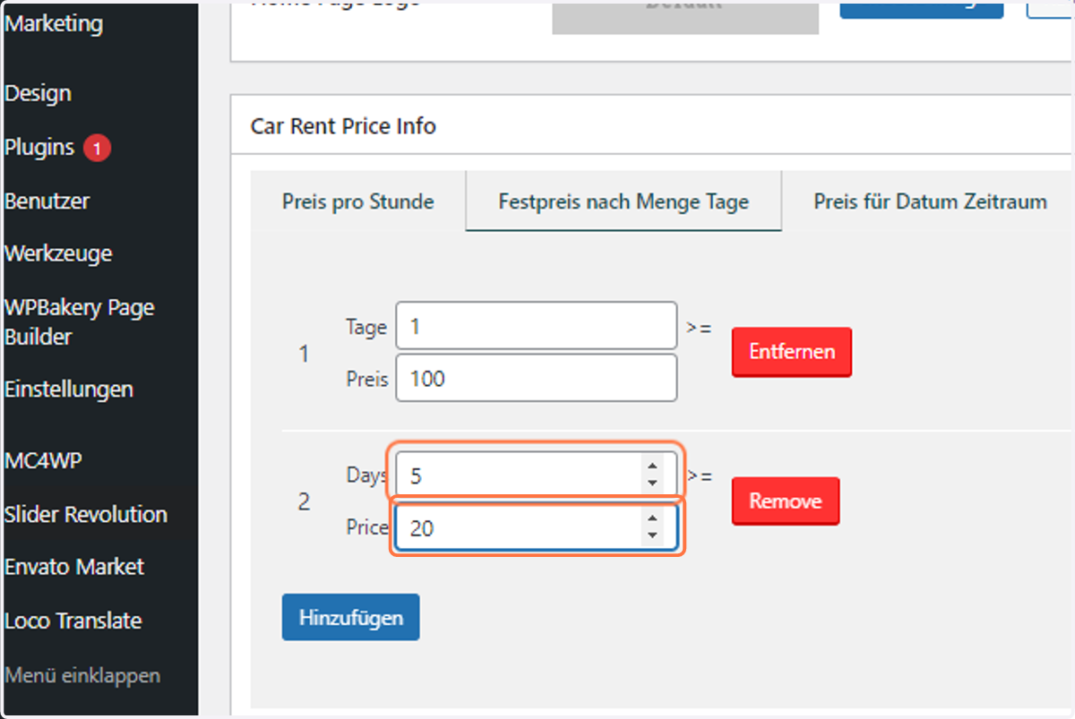The height and width of the screenshot is (719, 1075).
Task: Open the Envato Market menu
Action: click(74, 567)
